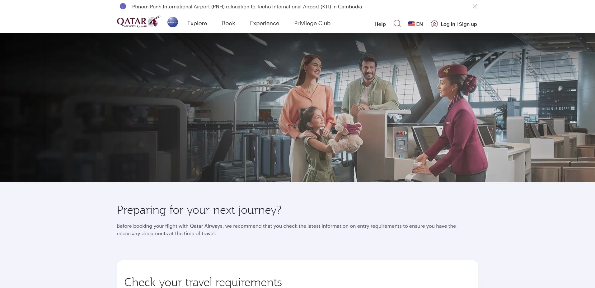The height and width of the screenshot is (288, 595).
Task: Open the oneworld alliance page via its icon
Action: tap(172, 22)
